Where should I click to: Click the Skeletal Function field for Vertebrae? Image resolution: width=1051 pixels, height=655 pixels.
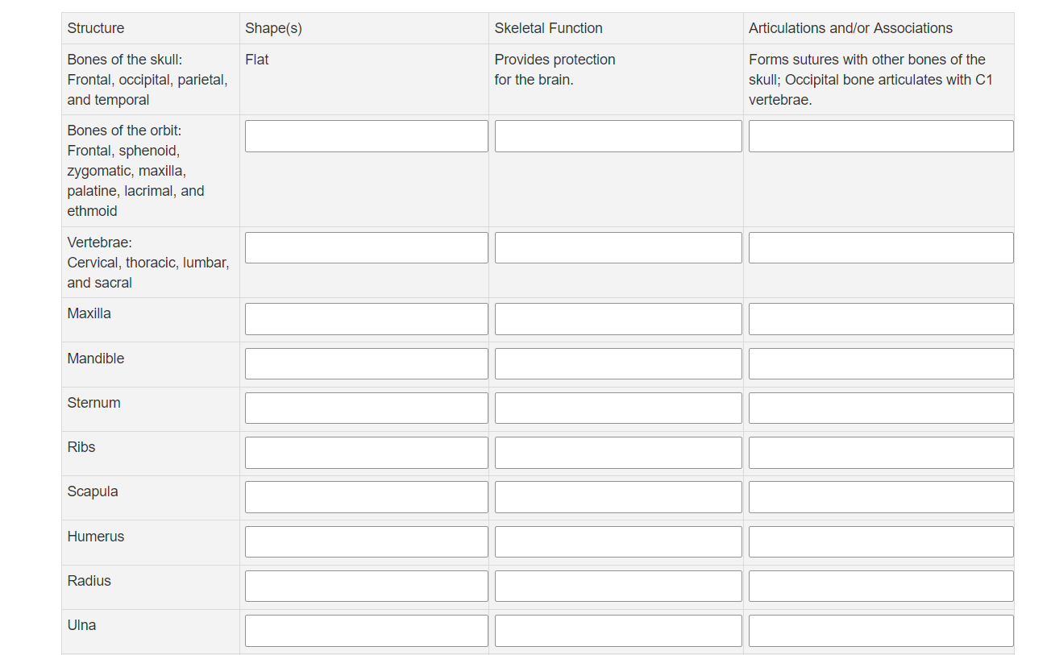(x=617, y=247)
